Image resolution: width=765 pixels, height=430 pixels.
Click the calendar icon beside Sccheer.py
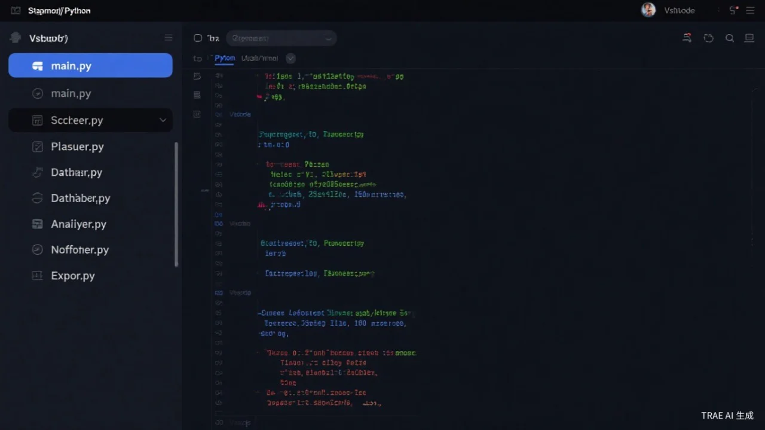pos(37,120)
